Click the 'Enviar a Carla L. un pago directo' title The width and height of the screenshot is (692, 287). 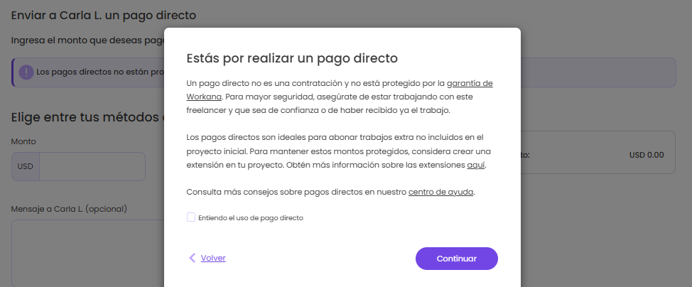coord(103,16)
